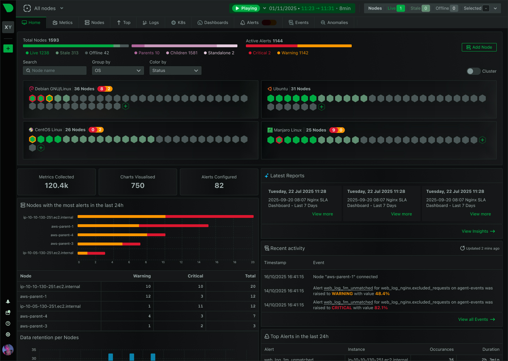
Task: Click the user avatar picture
Action: (x=8, y=350)
